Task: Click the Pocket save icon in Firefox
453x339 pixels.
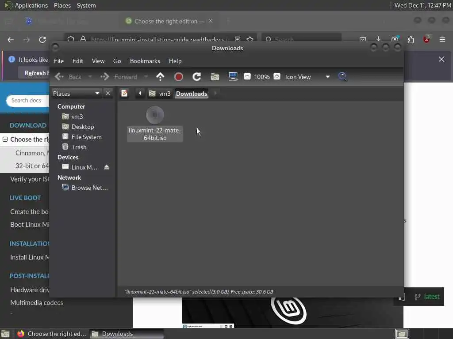Action: point(363,39)
